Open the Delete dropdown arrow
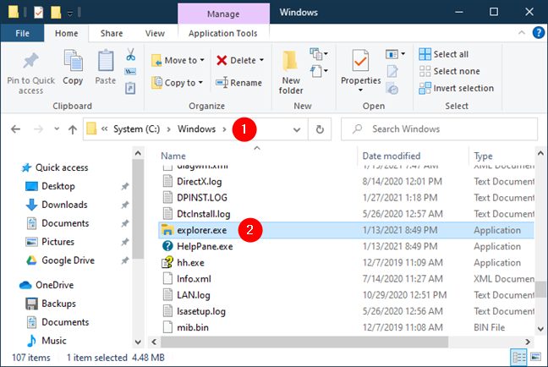 click(261, 60)
